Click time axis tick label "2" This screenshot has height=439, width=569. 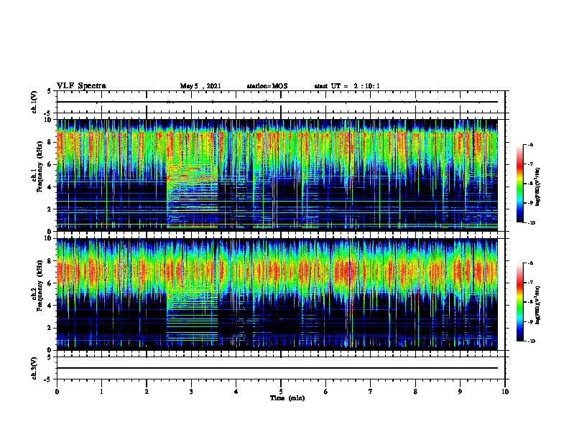(147, 392)
